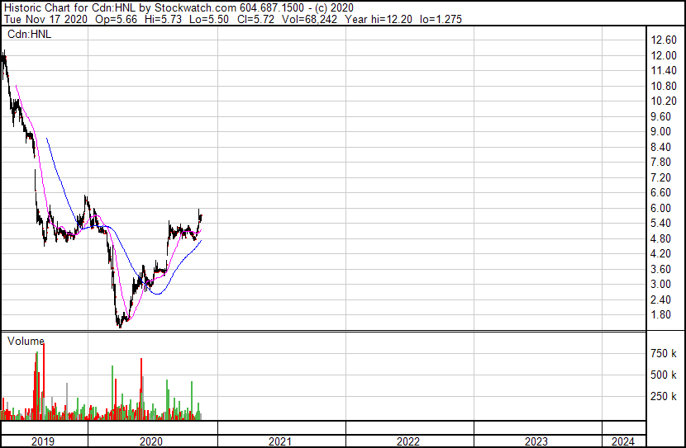Click the 2021 year label
This screenshot has width=686, height=448.
coord(279,441)
